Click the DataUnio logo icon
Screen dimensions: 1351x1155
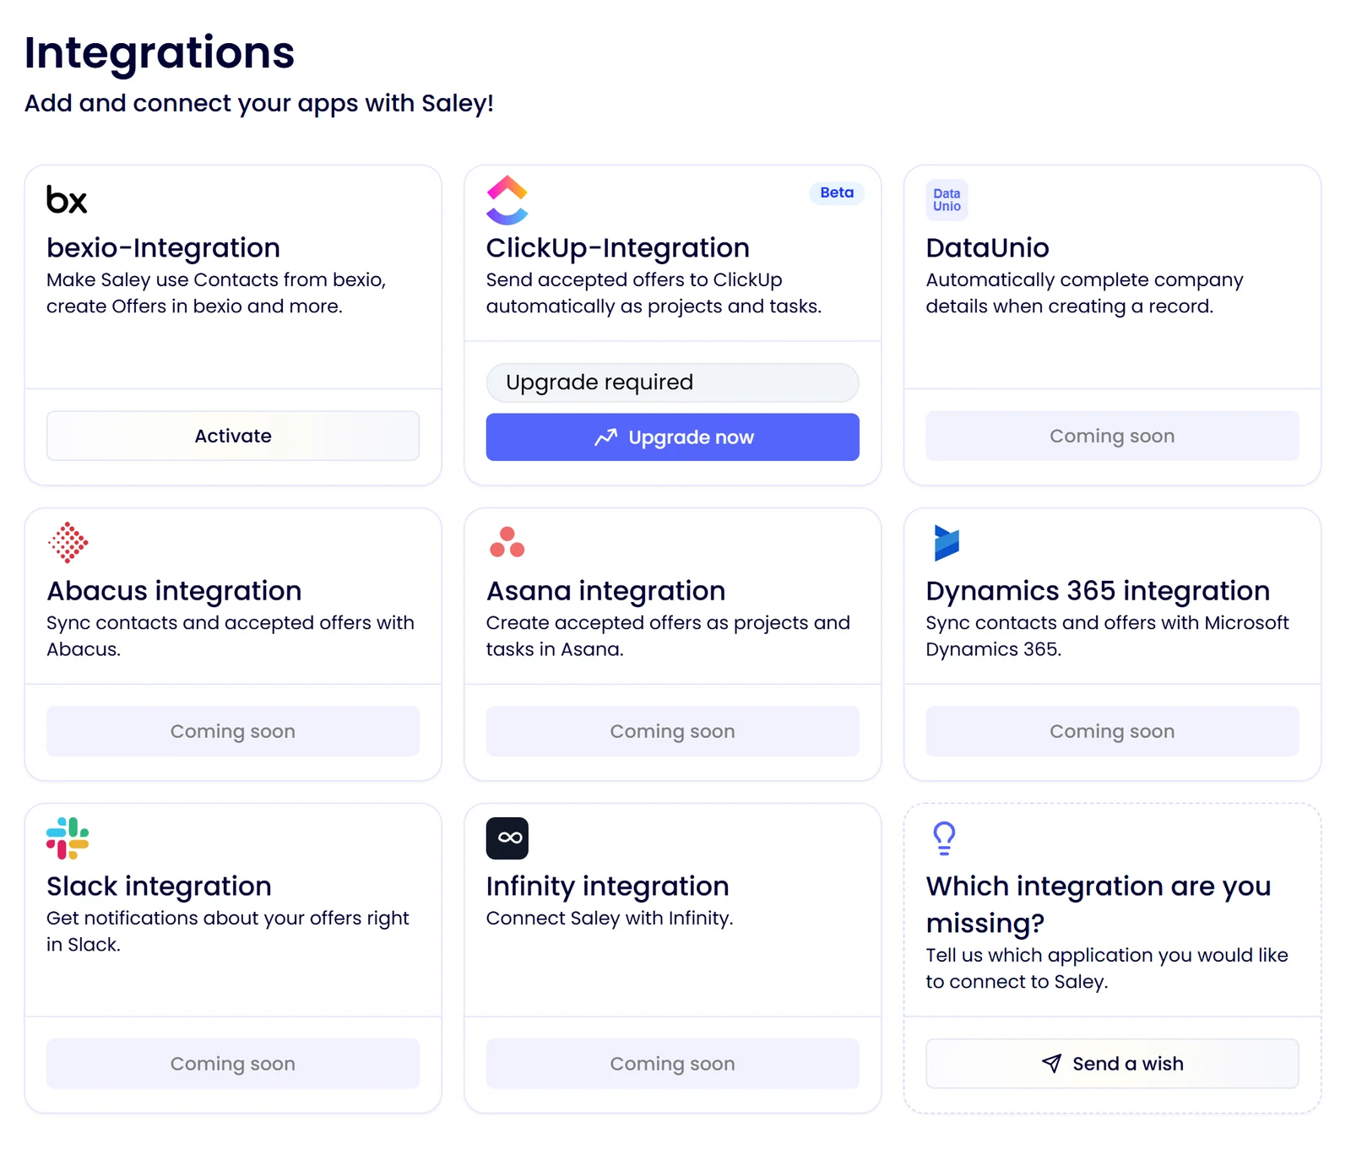pyautogui.click(x=947, y=200)
